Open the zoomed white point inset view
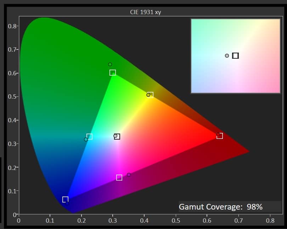 (236, 56)
